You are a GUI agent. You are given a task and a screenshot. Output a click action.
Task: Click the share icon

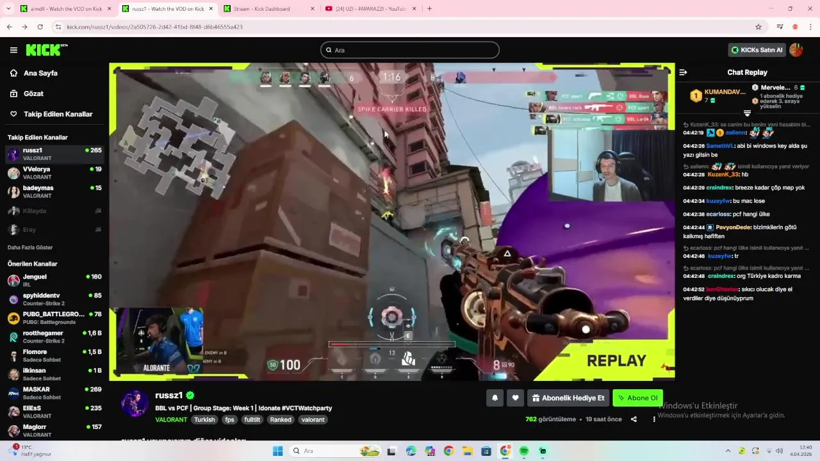[x=634, y=419]
